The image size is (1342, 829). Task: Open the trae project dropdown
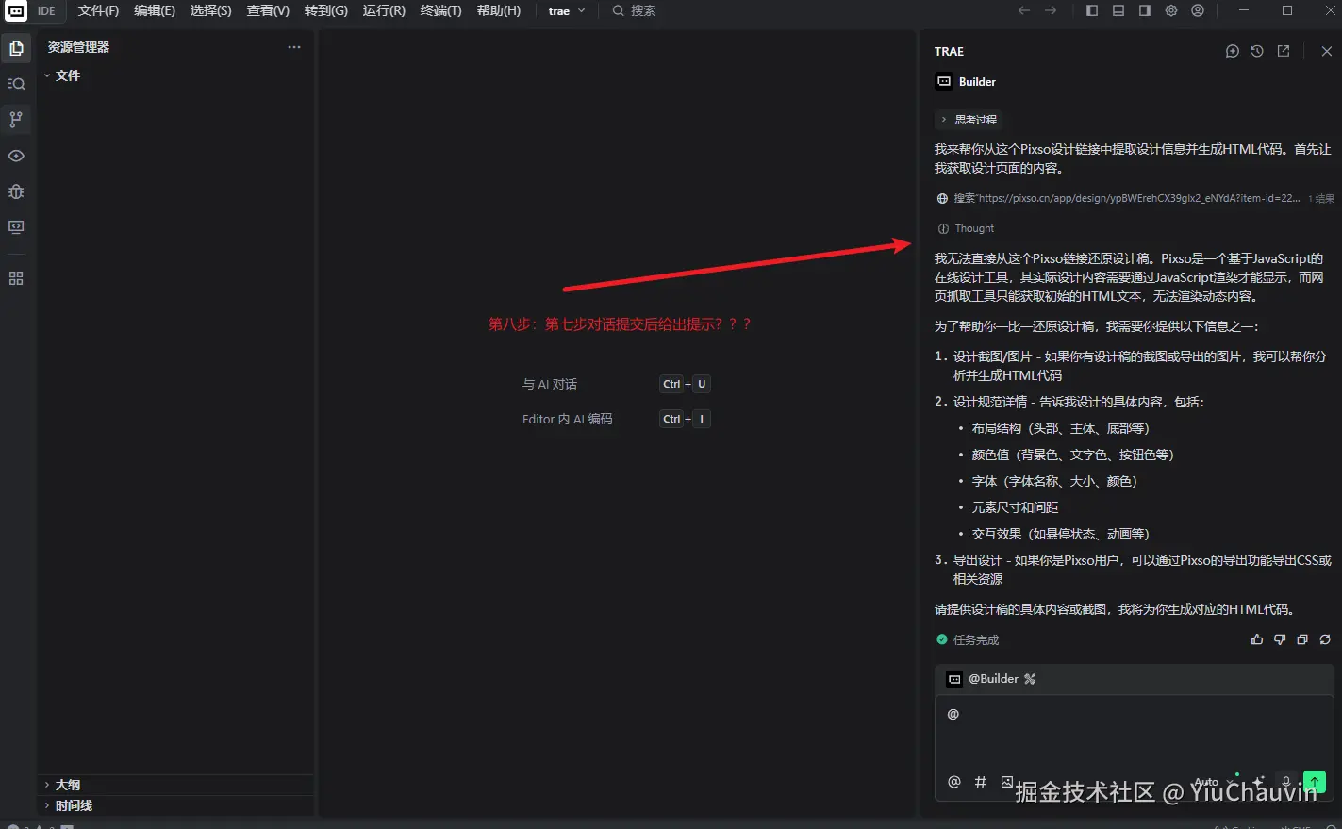pos(567,11)
